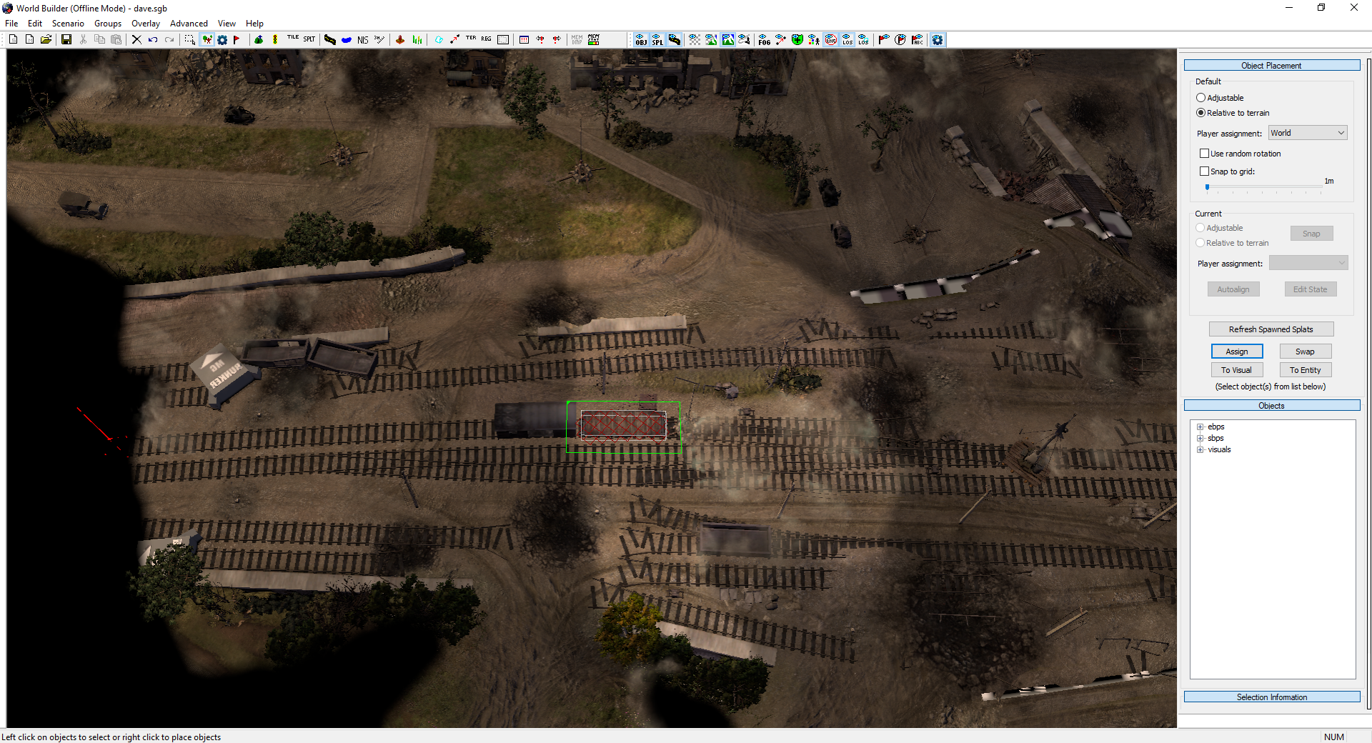Select the heightmap terrain tool
This screenshot has height=743, width=1372.
[400, 39]
